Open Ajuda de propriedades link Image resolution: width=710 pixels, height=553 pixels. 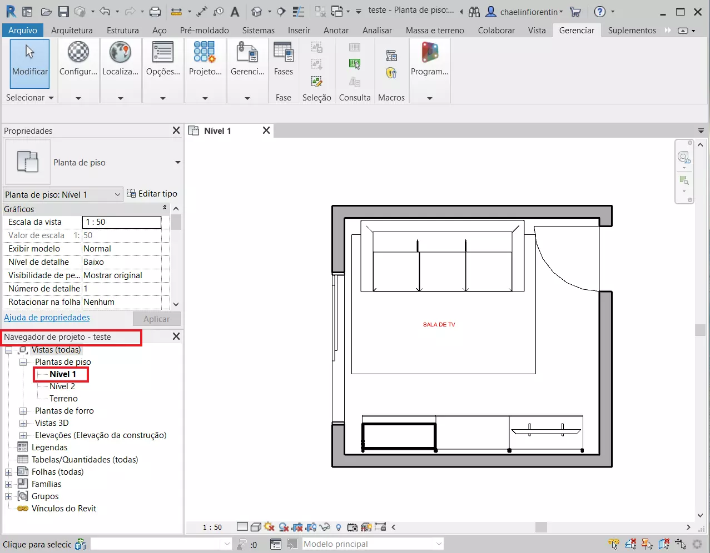coord(47,318)
